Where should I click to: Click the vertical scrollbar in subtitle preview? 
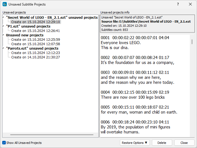[x=192, y=42]
